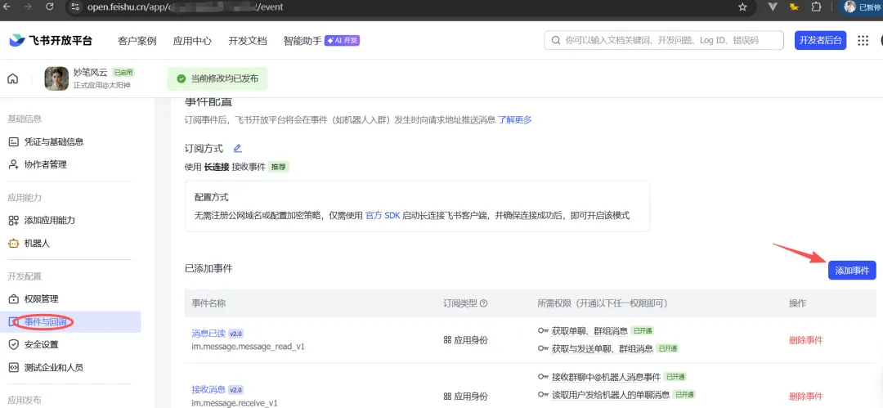This screenshot has width=883, height=408.
Task: Delete the 消息已读 event
Action: (x=806, y=340)
